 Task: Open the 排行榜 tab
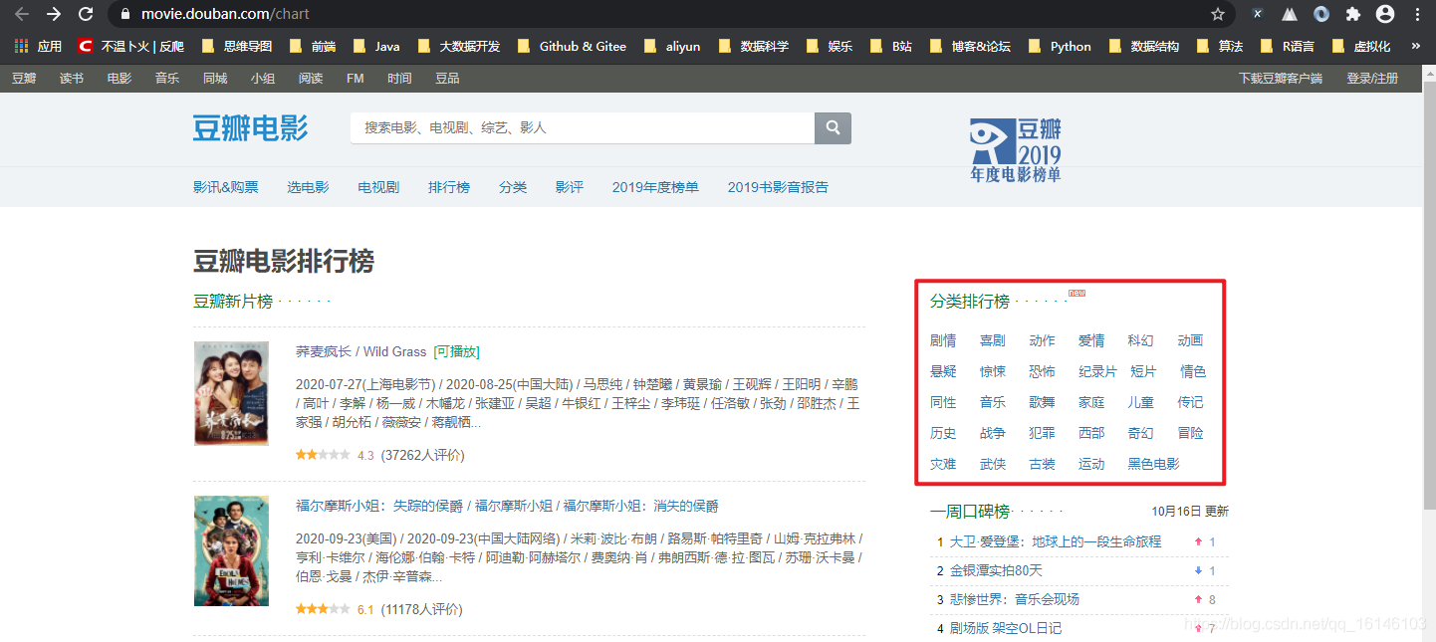coord(449,187)
